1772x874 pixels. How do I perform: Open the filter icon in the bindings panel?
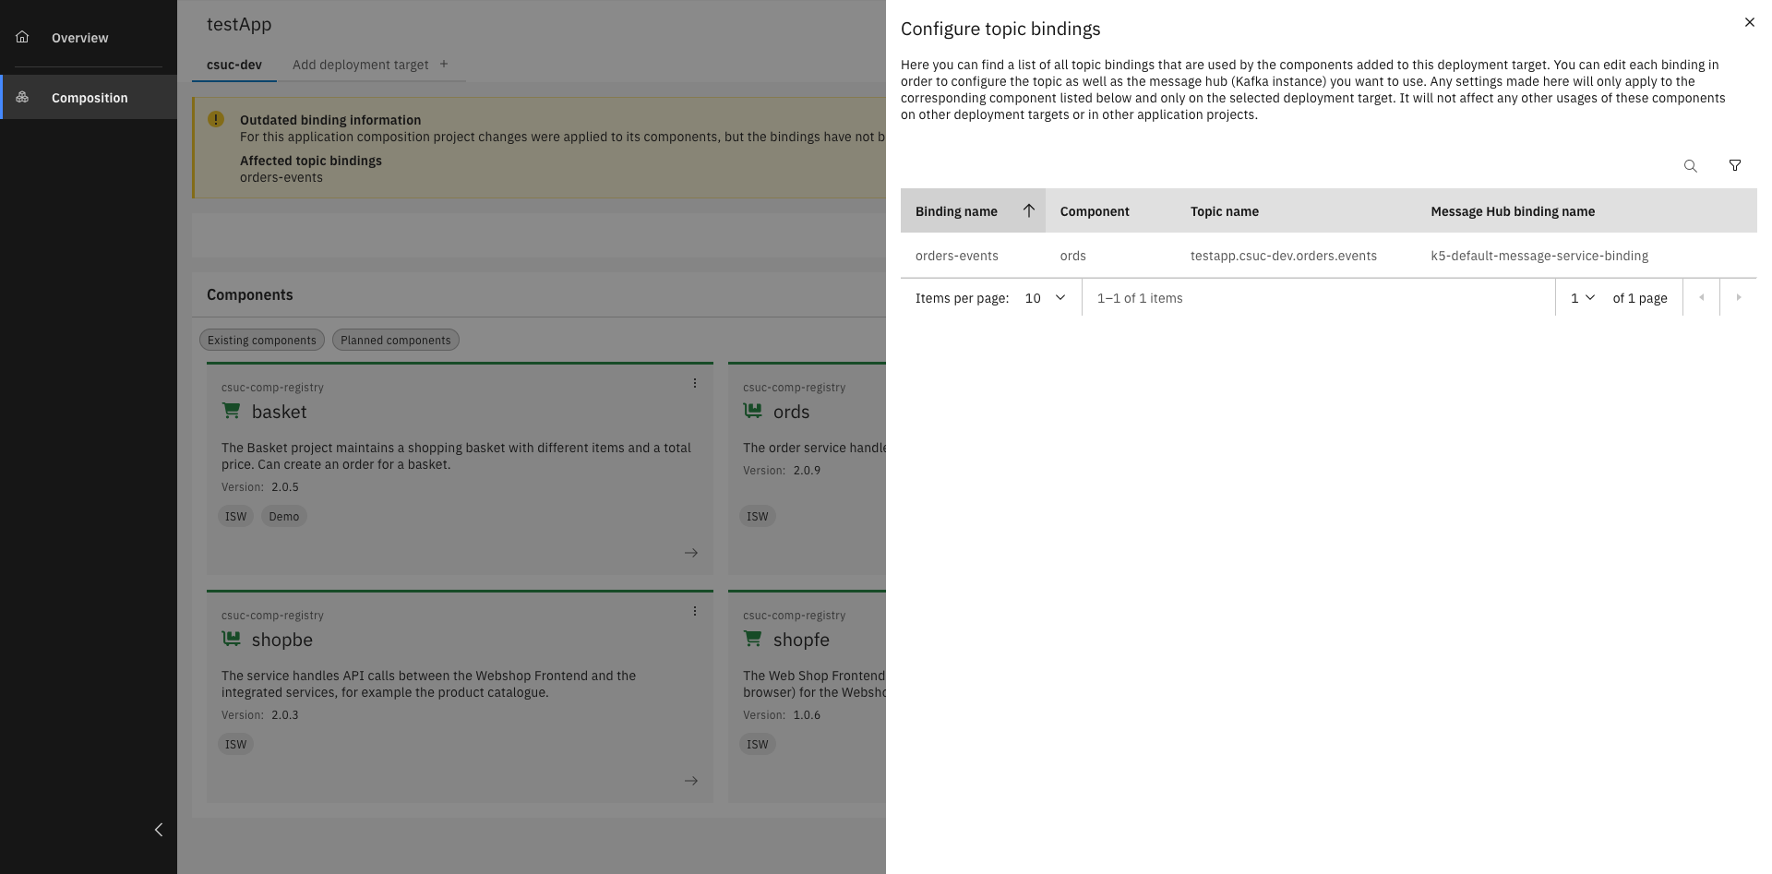pyautogui.click(x=1735, y=166)
